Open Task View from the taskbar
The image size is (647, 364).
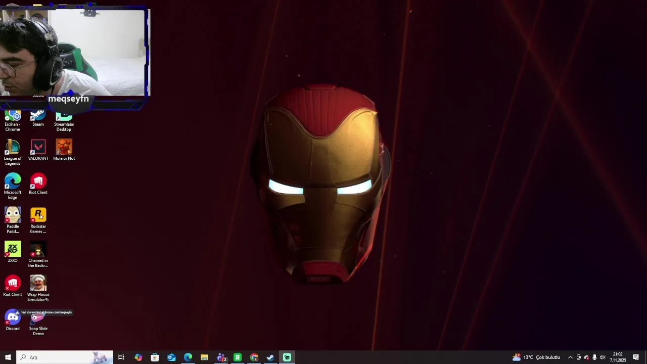coord(121,357)
